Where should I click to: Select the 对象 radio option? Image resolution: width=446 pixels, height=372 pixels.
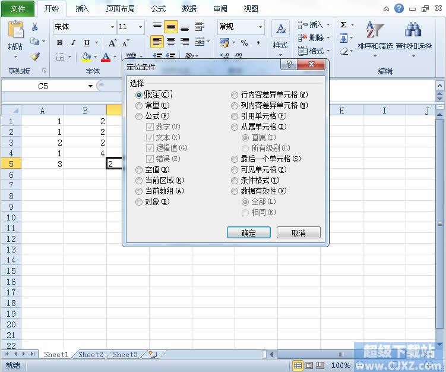click(x=139, y=202)
